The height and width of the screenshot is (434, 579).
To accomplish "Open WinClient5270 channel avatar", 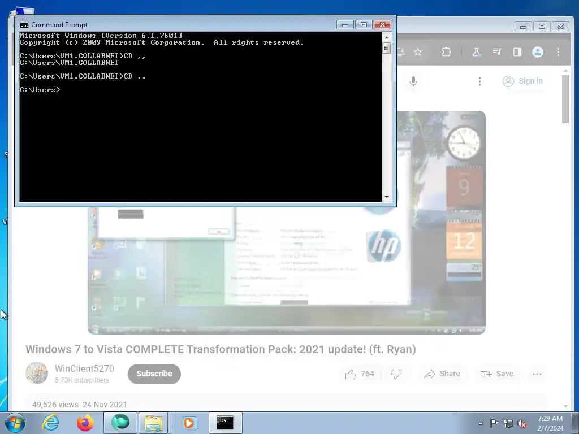I will pos(37,373).
